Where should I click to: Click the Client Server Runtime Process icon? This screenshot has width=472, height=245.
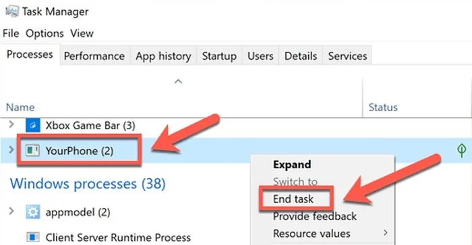[x=32, y=237]
